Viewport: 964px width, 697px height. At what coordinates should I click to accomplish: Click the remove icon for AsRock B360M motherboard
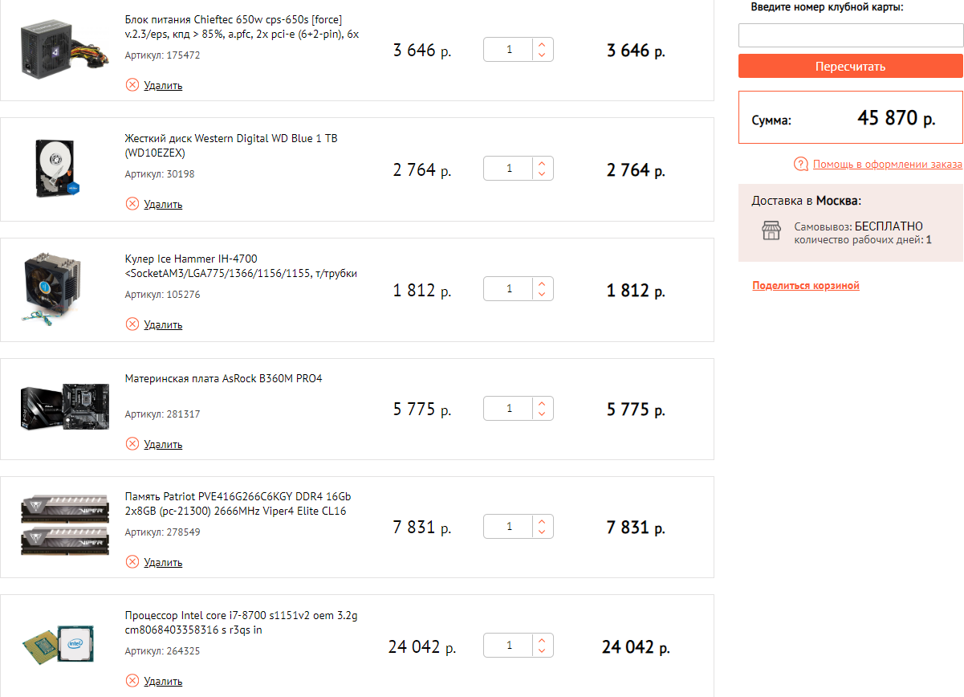pos(132,444)
